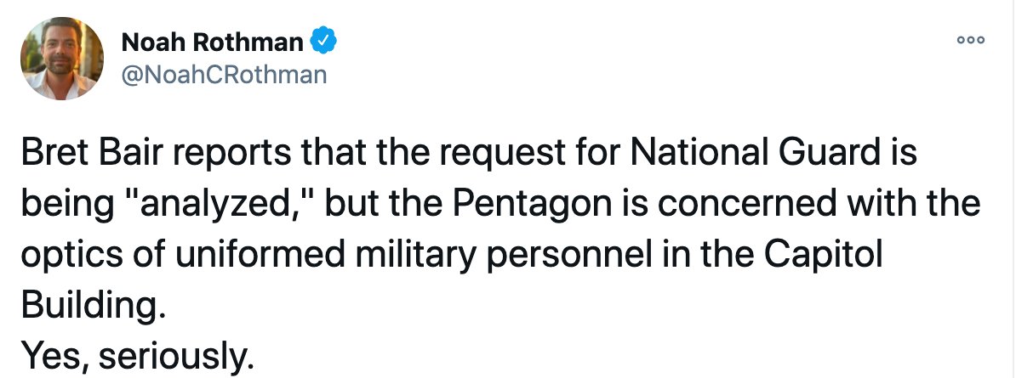This screenshot has height=378, width=1016.
Task: Open Noah Rothman's profile picture
Action: tap(62, 59)
